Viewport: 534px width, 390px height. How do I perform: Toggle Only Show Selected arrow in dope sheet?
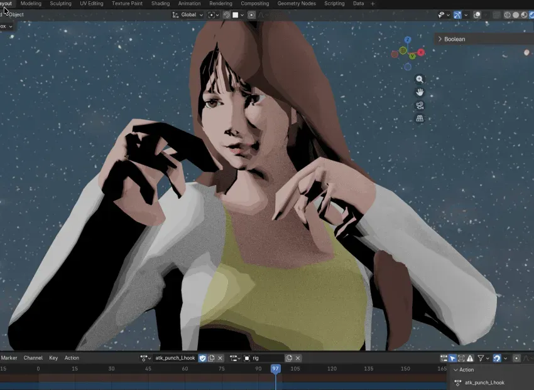click(x=452, y=358)
